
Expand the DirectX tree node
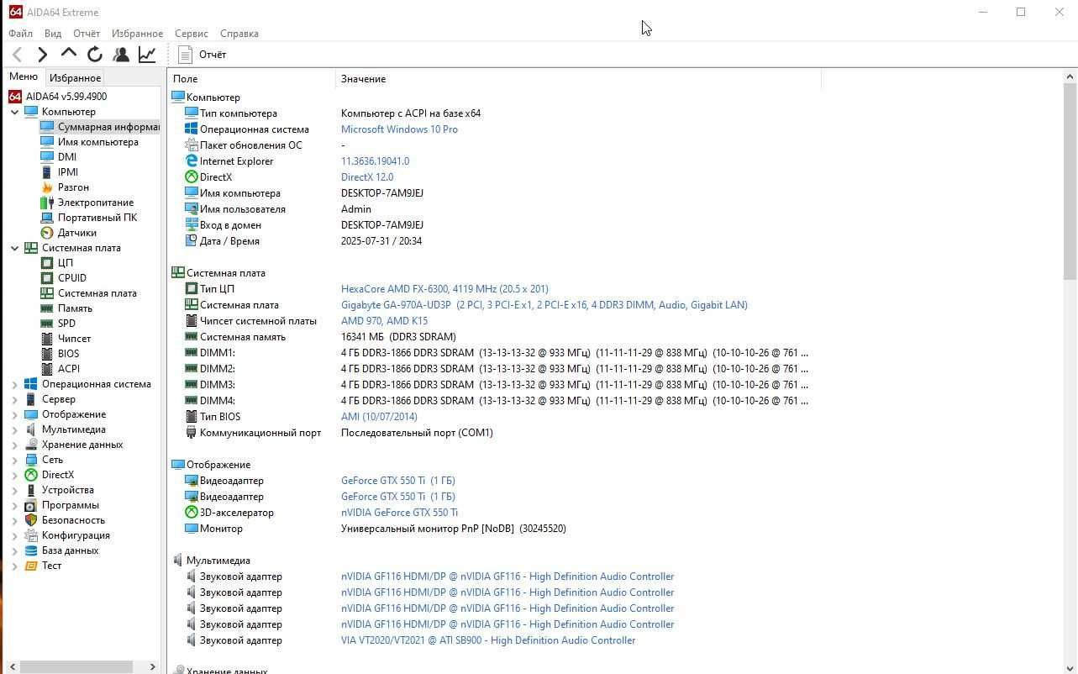point(14,475)
